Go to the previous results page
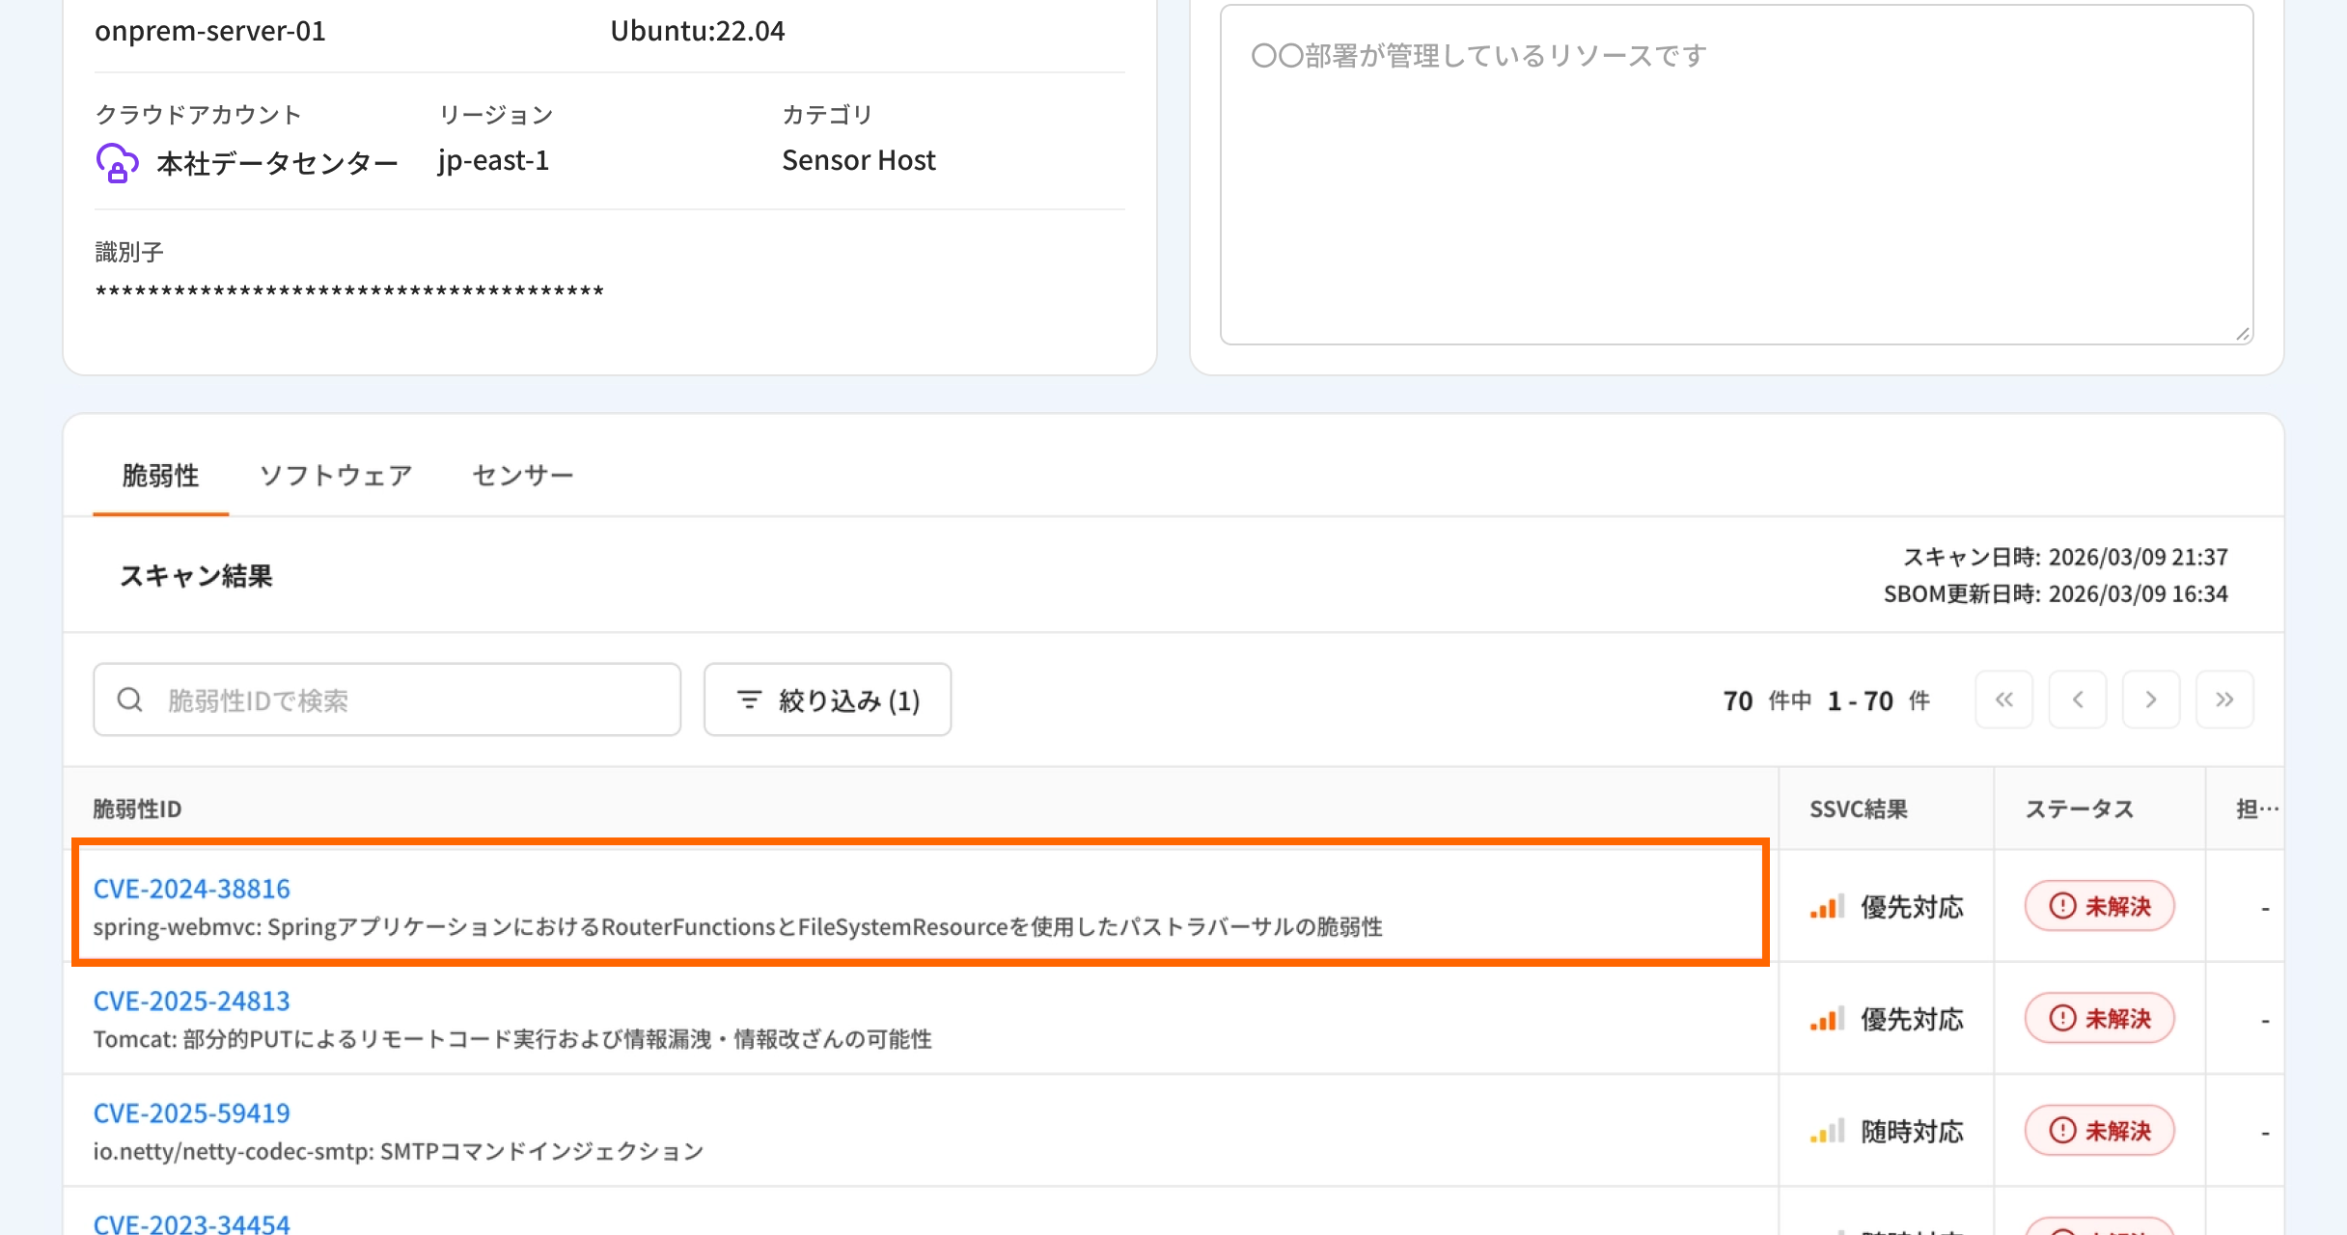Viewport: 2347px width, 1235px height. point(2077,700)
